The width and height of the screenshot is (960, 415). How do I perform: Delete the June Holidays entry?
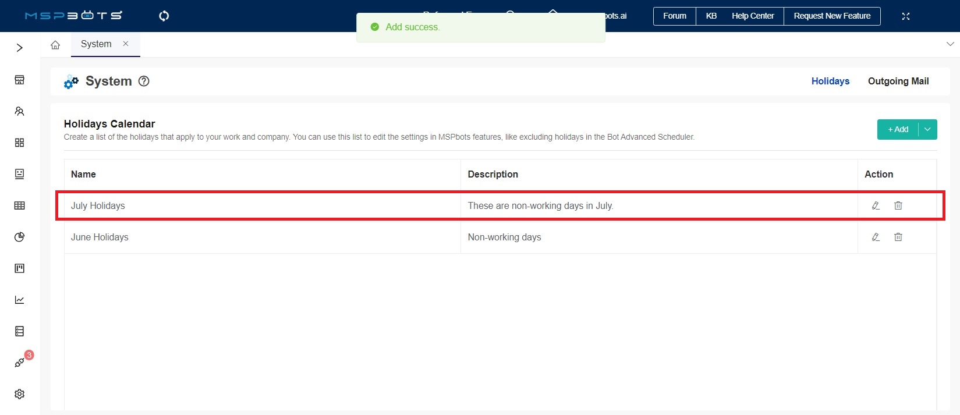pyautogui.click(x=898, y=237)
